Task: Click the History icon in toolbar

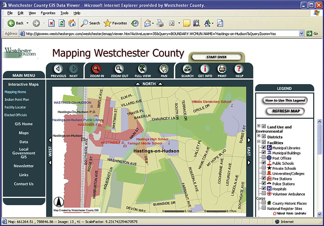Action: click(x=135, y=23)
